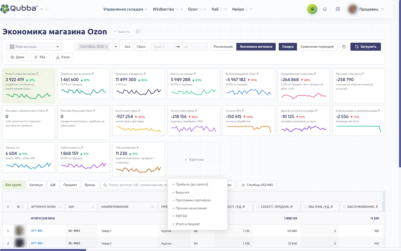Viewport: 401px width, 251px height.
Task: Expand Управление складом menu
Action: coord(125,9)
